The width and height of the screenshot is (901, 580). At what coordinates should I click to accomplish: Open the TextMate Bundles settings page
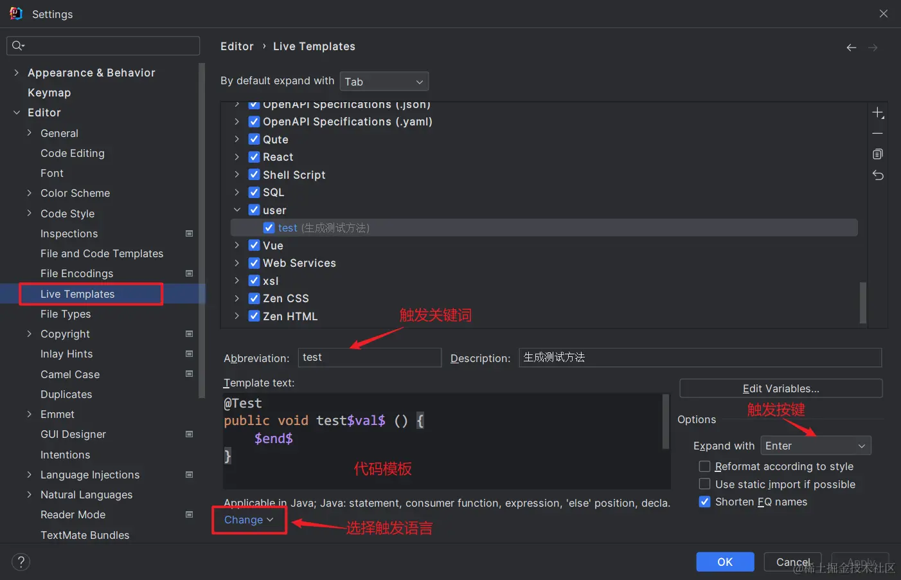point(85,535)
